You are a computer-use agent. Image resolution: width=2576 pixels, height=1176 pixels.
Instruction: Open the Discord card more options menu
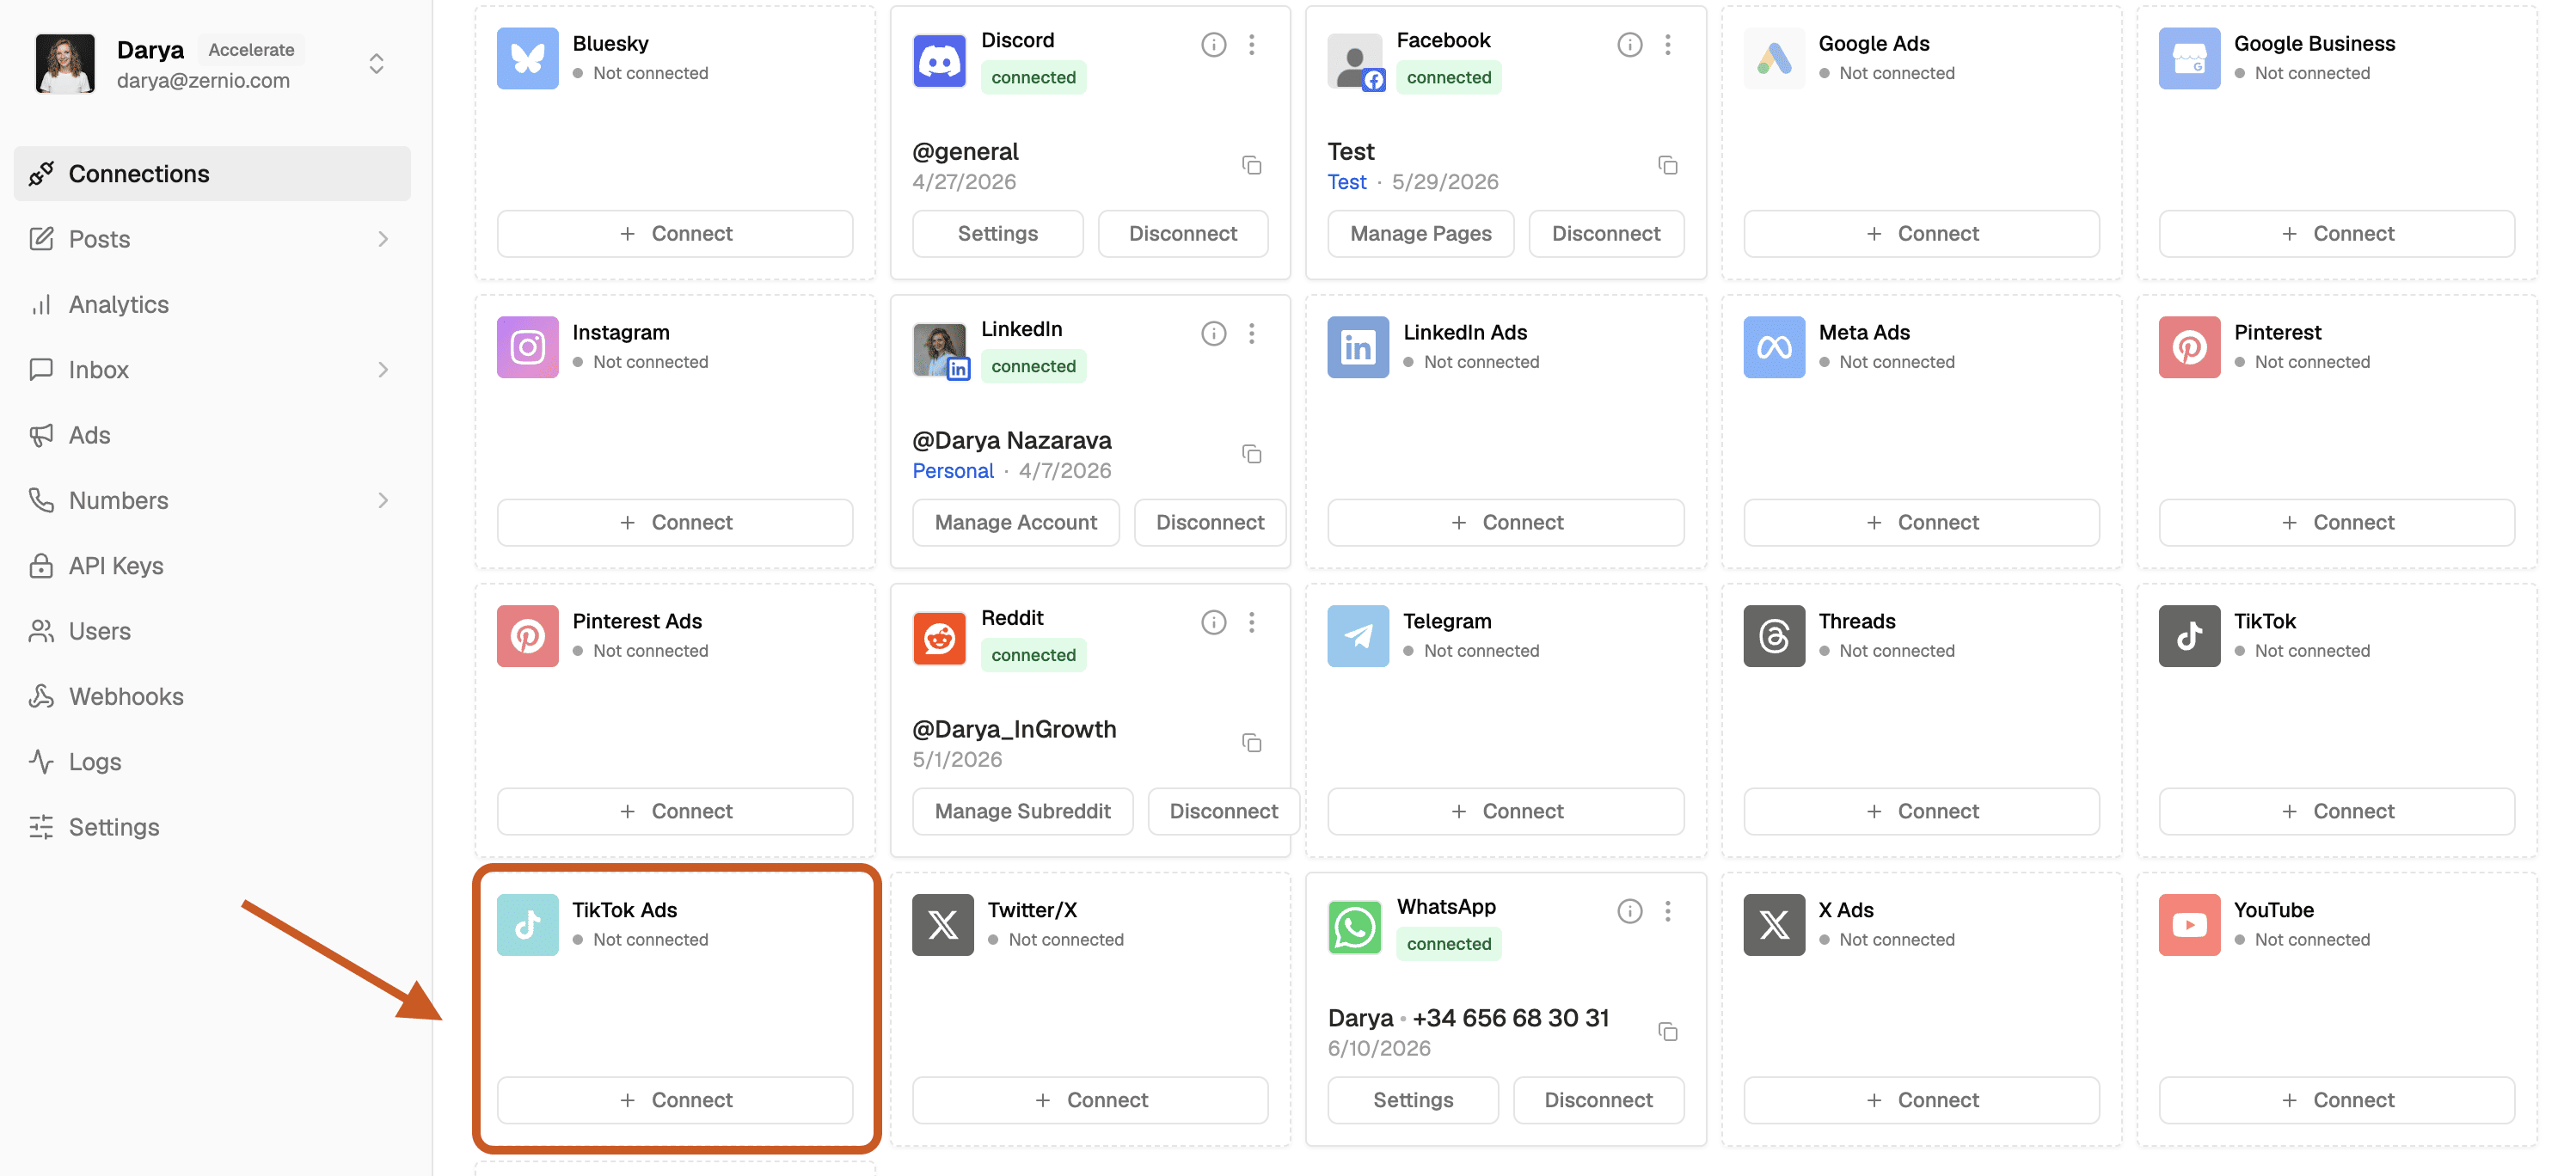1251,45
